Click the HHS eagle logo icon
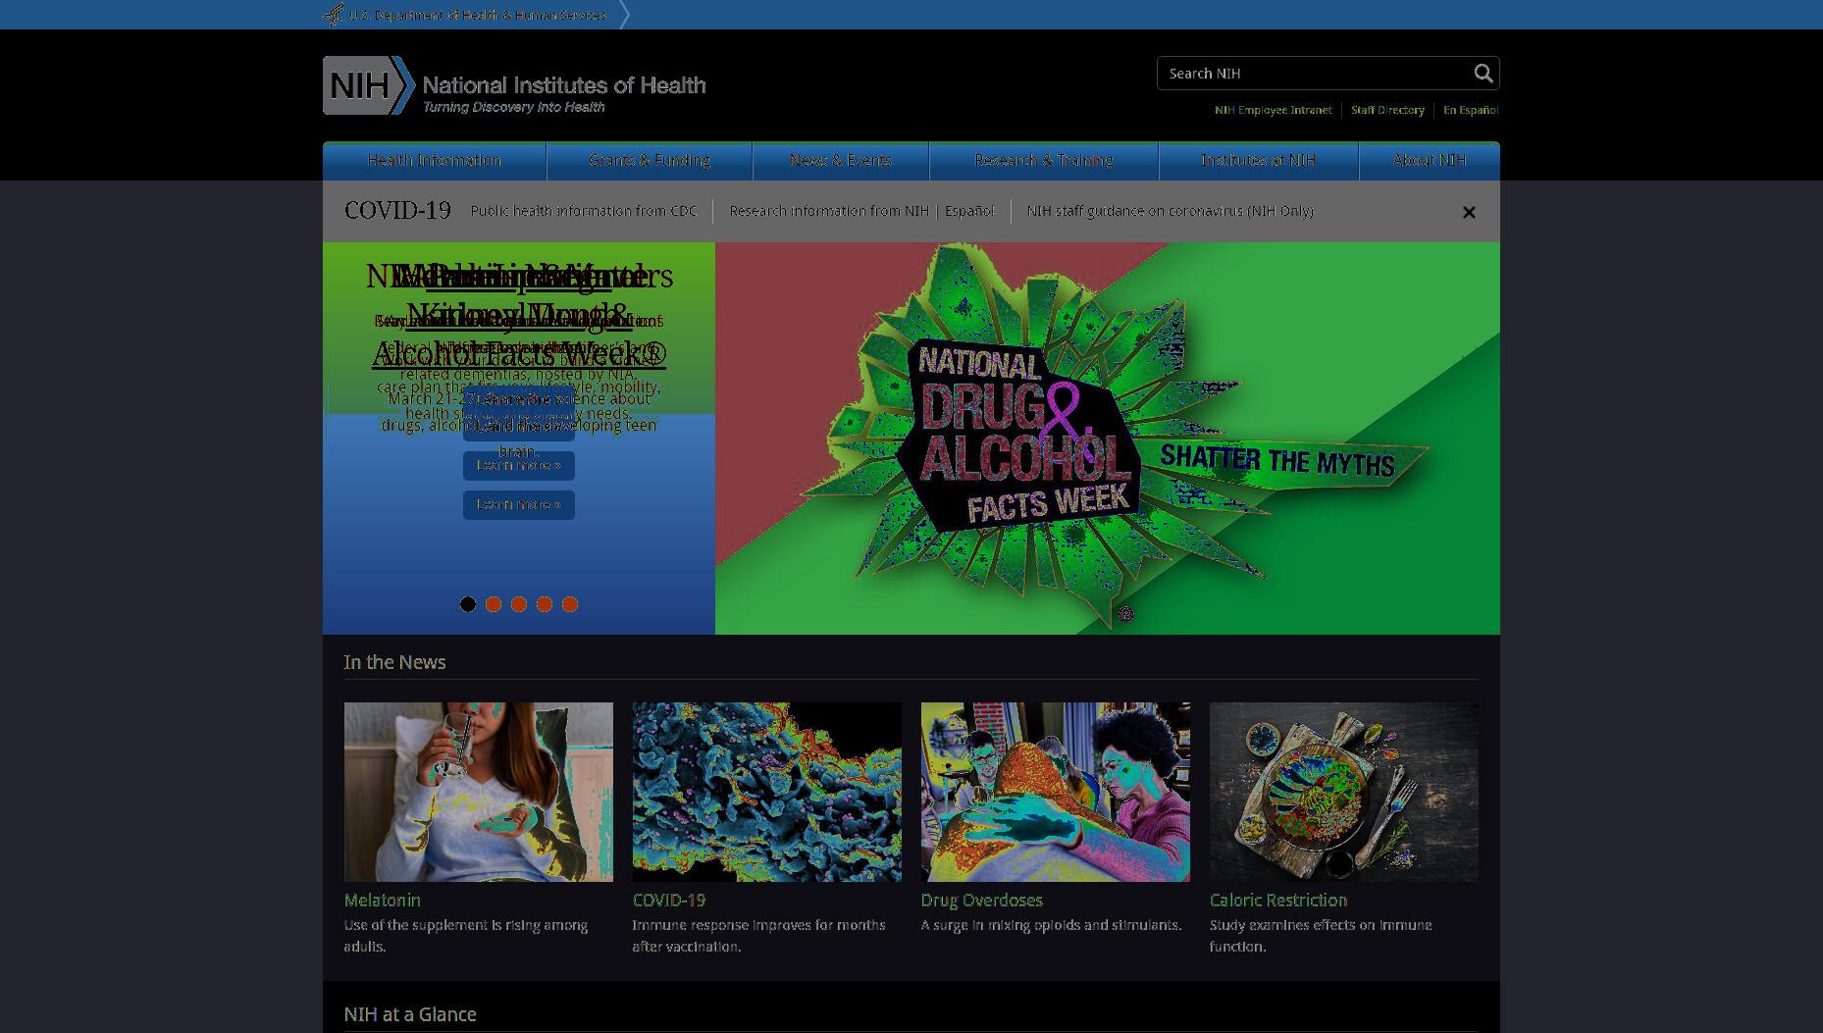 pos(334,15)
